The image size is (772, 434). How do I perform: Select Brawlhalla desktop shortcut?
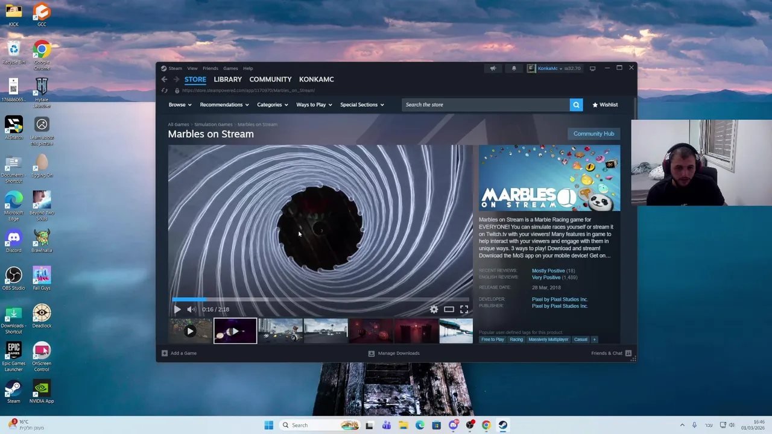coord(42,241)
